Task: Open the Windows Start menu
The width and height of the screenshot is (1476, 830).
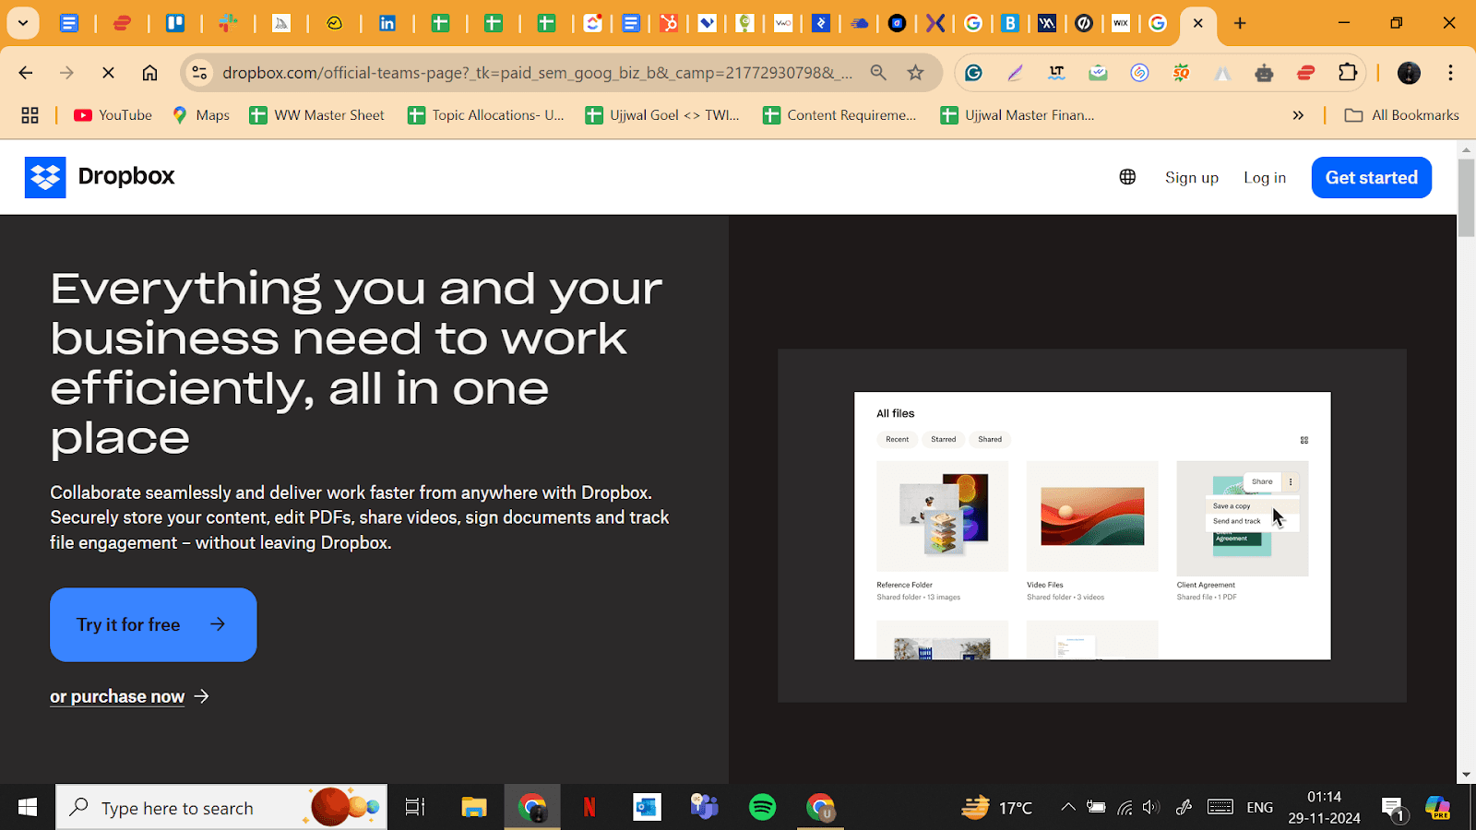Action: click(28, 808)
